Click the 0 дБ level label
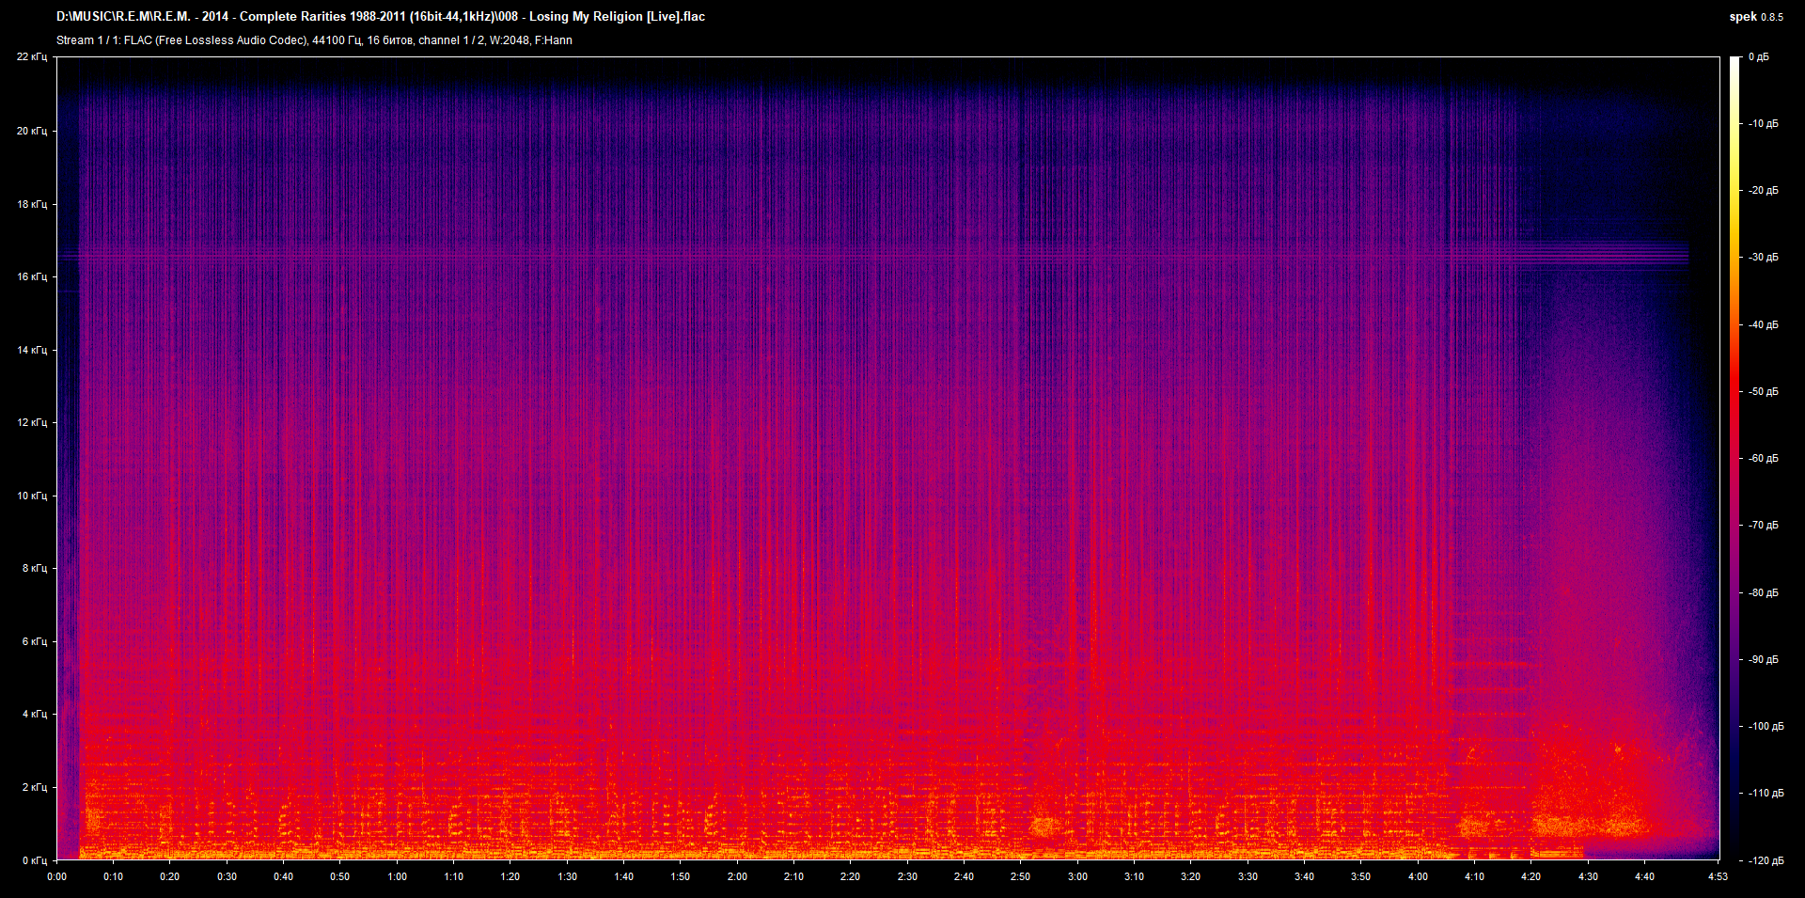 click(x=1758, y=57)
